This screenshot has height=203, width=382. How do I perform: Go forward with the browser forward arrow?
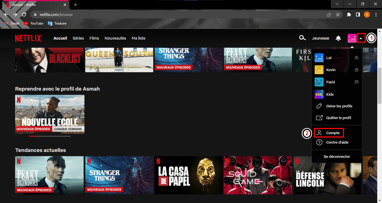15,14
